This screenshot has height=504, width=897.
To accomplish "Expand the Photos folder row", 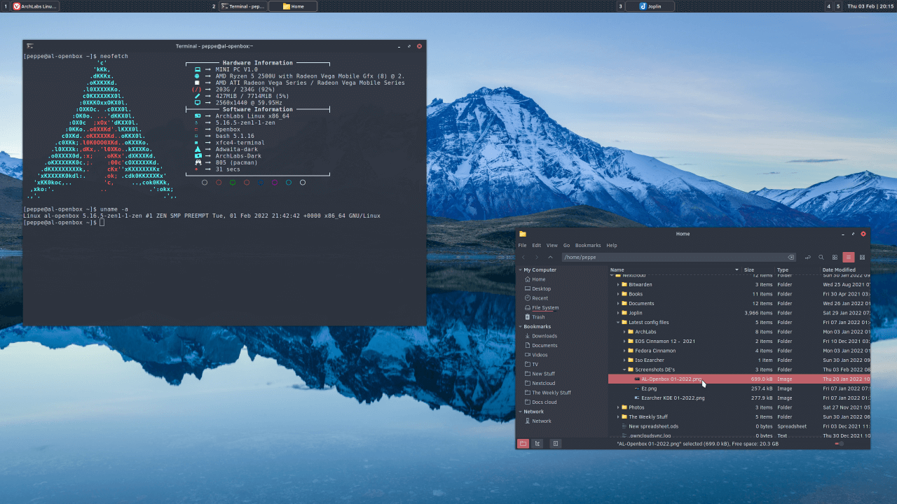I will (618, 407).
